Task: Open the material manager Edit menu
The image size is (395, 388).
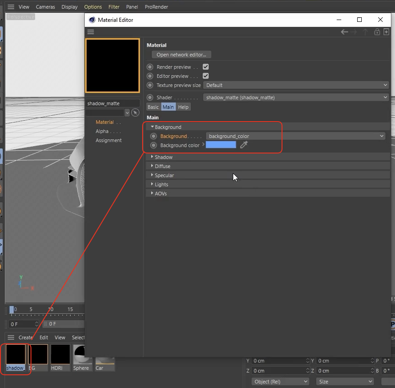Action: coord(44,337)
